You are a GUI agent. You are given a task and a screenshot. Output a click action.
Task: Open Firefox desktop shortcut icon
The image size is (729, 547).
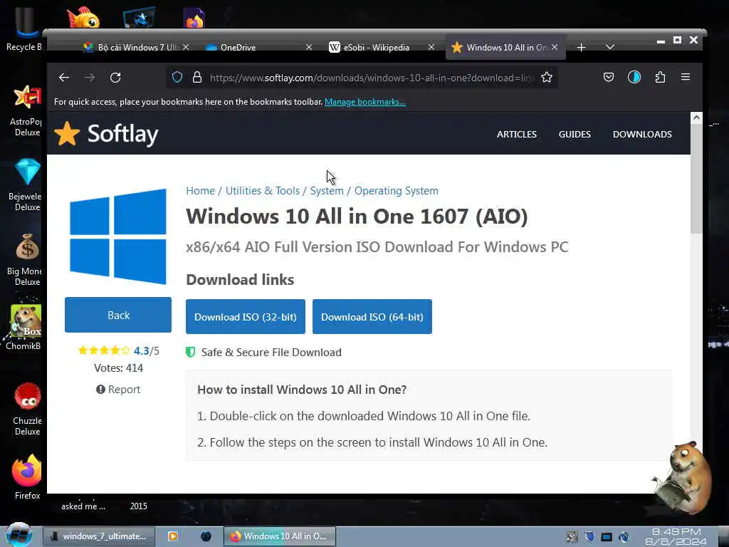click(x=27, y=476)
